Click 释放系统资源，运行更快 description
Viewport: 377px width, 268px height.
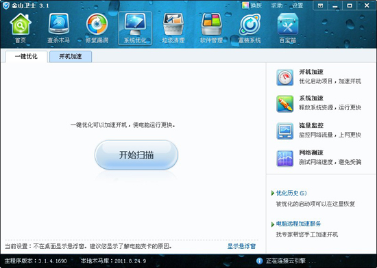coord(330,107)
